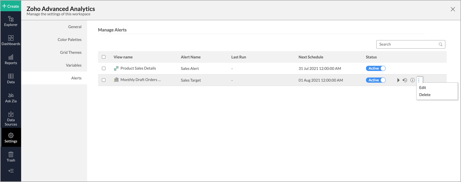This screenshot has height=182, width=461.
Task: Collapse the left sidebar panel
Action: [11, 171]
